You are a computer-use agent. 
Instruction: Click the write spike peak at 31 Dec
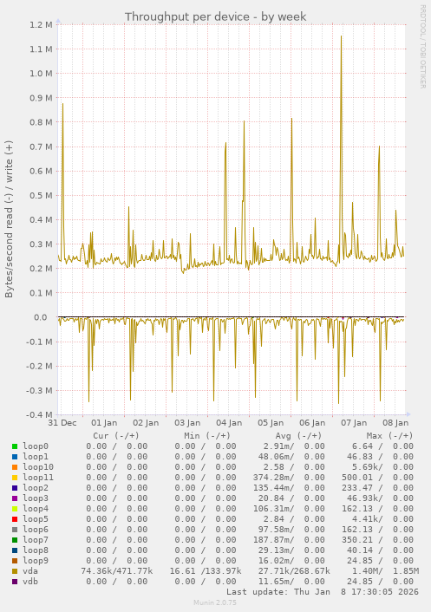point(62,104)
